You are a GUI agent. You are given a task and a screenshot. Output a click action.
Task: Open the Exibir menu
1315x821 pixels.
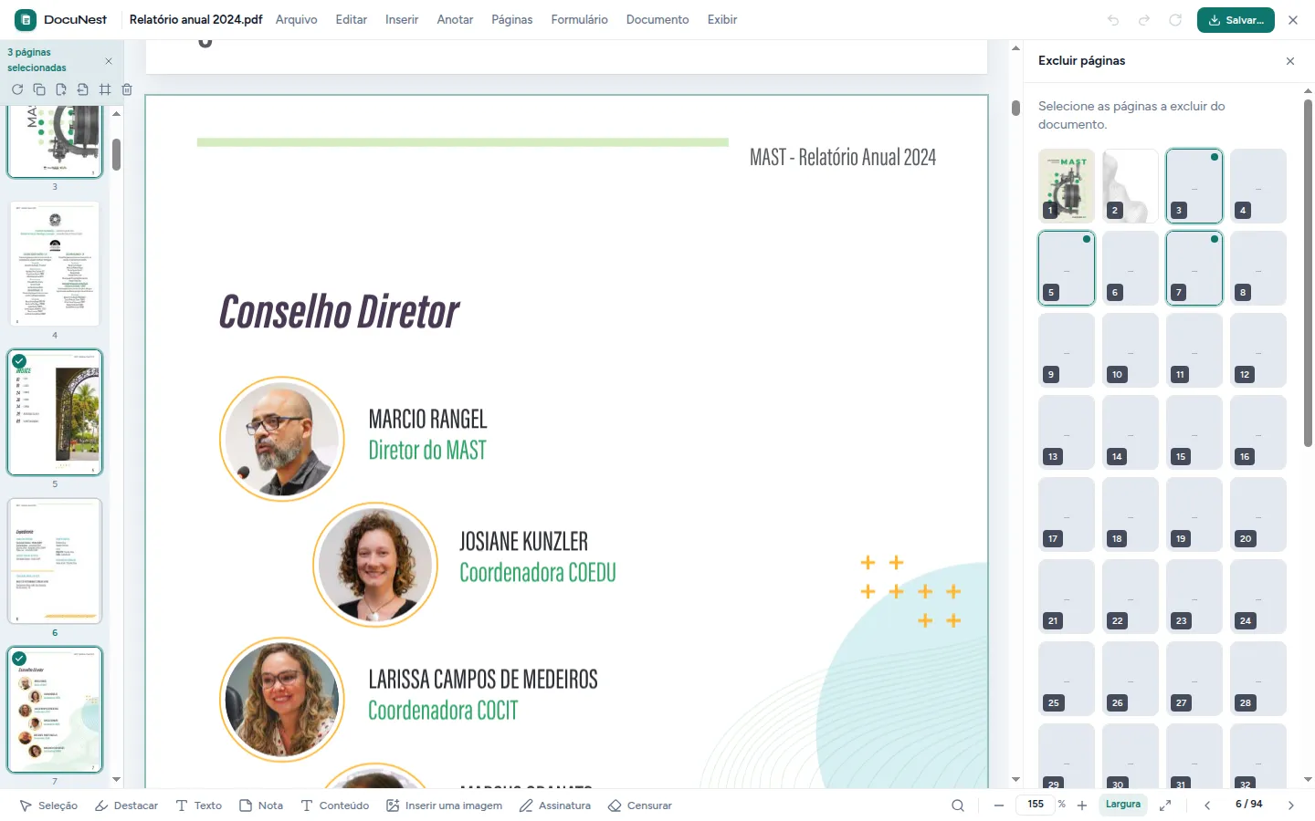pos(722,20)
